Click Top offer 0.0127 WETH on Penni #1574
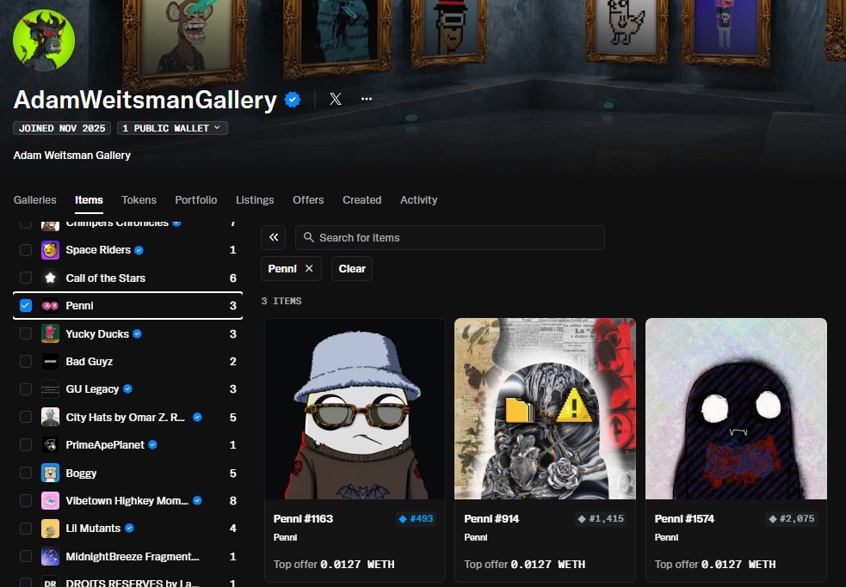Screen dimensions: 846x587 click(x=715, y=565)
